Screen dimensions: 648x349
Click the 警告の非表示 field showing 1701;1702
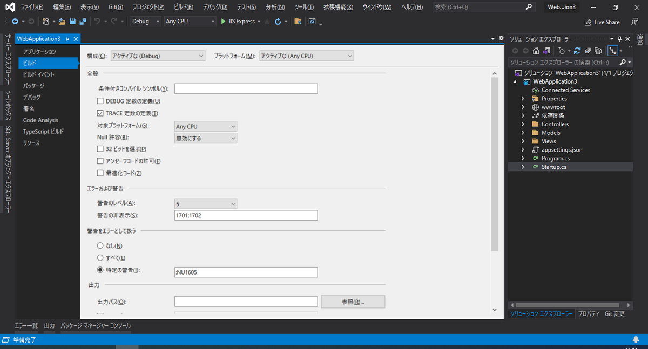click(x=246, y=215)
